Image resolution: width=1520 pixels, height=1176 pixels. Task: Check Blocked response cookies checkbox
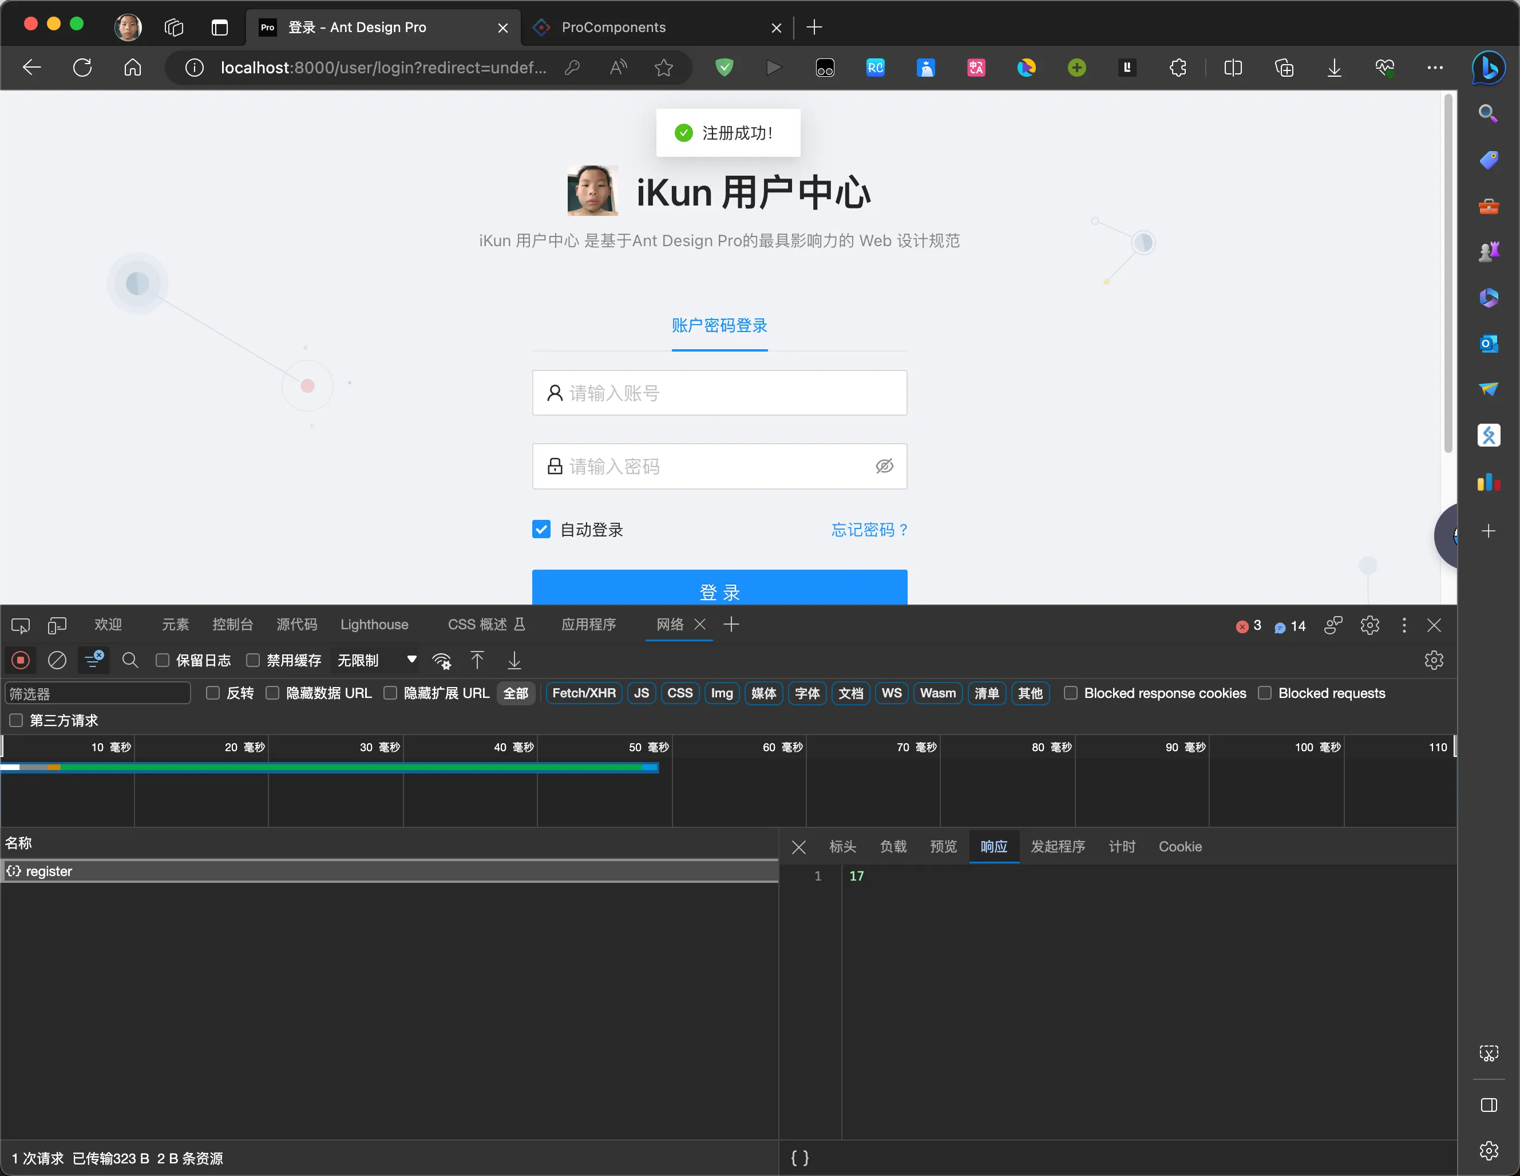(x=1070, y=693)
